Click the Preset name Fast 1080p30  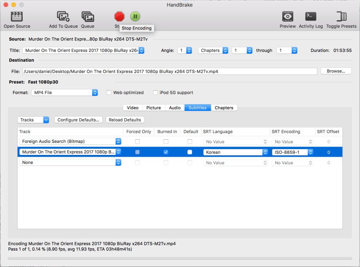pos(43,82)
